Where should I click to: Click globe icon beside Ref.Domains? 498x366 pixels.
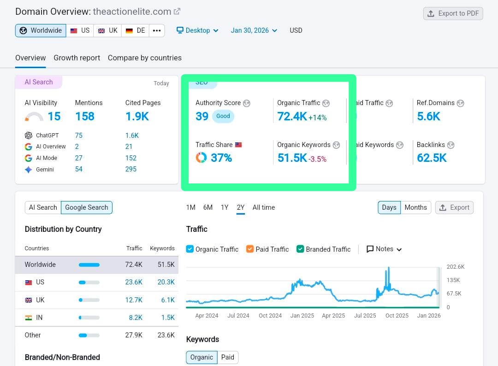click(460, 103)
